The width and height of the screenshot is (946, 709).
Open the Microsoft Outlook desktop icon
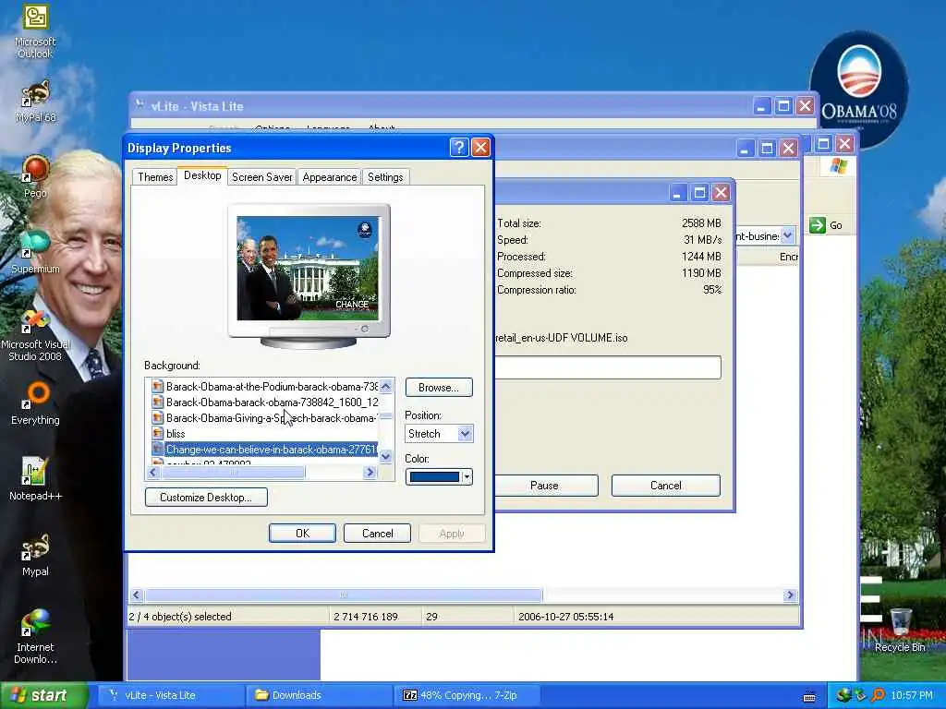(35, 31)
